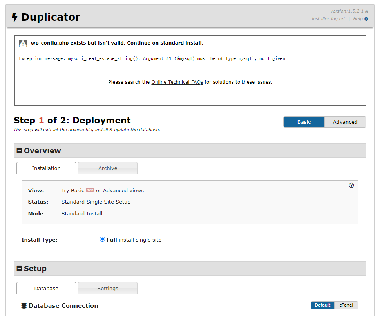
Task: Click the 'Standard Single Site Setup' status text
Action: pos(96,202)
